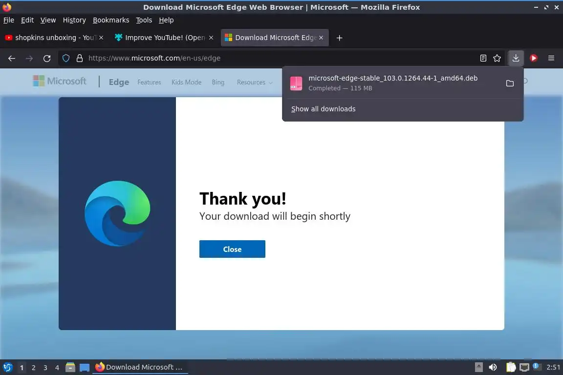The image size is (563, 375).
Task: Switch to workspace 2
Action: point(33,368)
